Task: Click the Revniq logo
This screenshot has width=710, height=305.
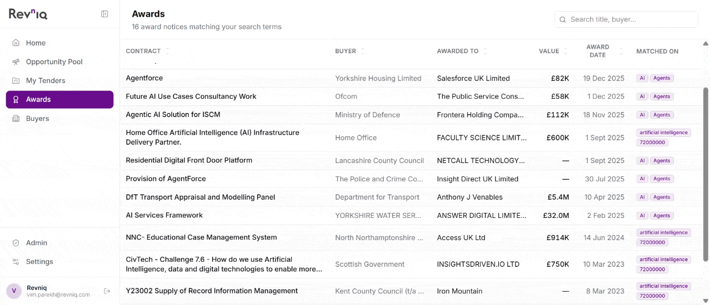Action: [28, 14]
